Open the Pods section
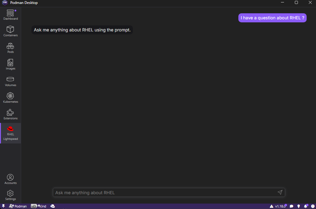 (11, 48)
